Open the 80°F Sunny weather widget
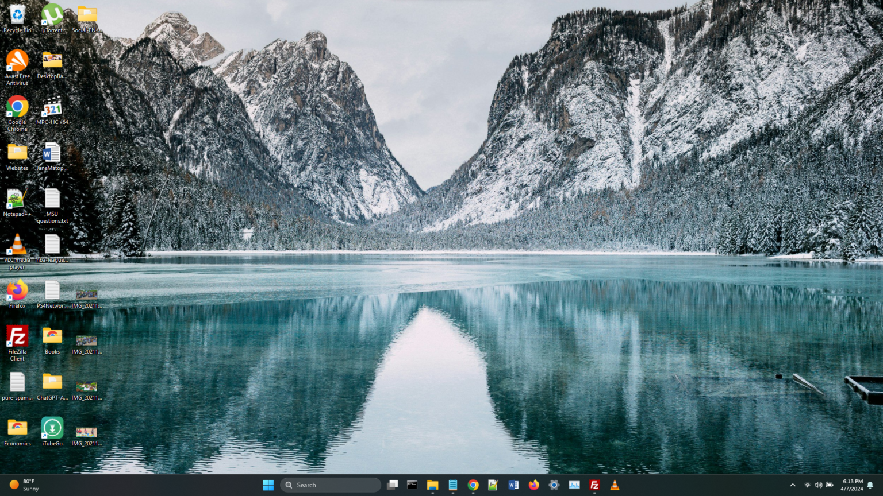Image resolution: width=883 pixels, height=496 pixels. tap(23, 485)
